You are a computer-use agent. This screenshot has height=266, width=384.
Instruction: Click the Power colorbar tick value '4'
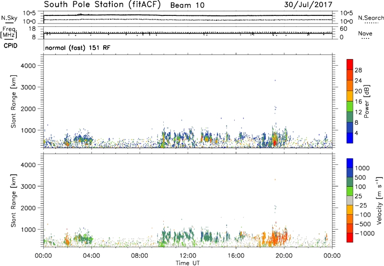pyautogui.click(x=357, y=133)
